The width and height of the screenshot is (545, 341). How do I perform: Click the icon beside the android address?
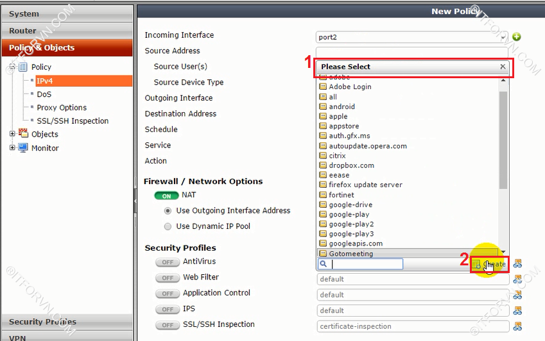coord(323,106)
